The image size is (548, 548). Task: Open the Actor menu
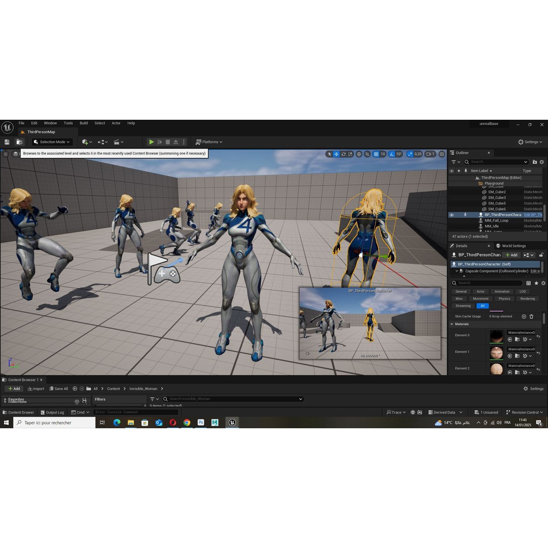[x=116, y=123]
